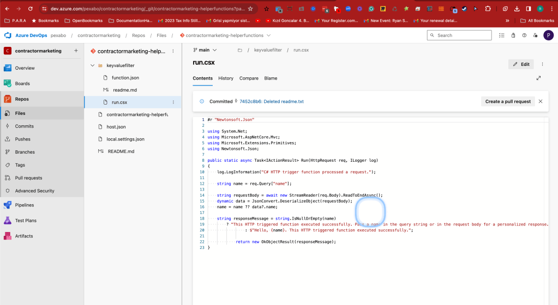Open Advanced Security page
Image resolution: width=558 pixels, height=305 pixels.
[34, 191]
